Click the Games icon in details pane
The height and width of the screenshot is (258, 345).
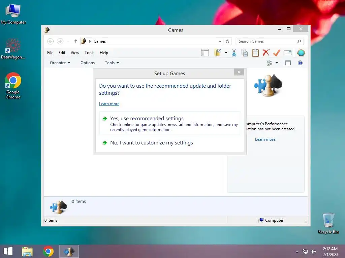58,207
